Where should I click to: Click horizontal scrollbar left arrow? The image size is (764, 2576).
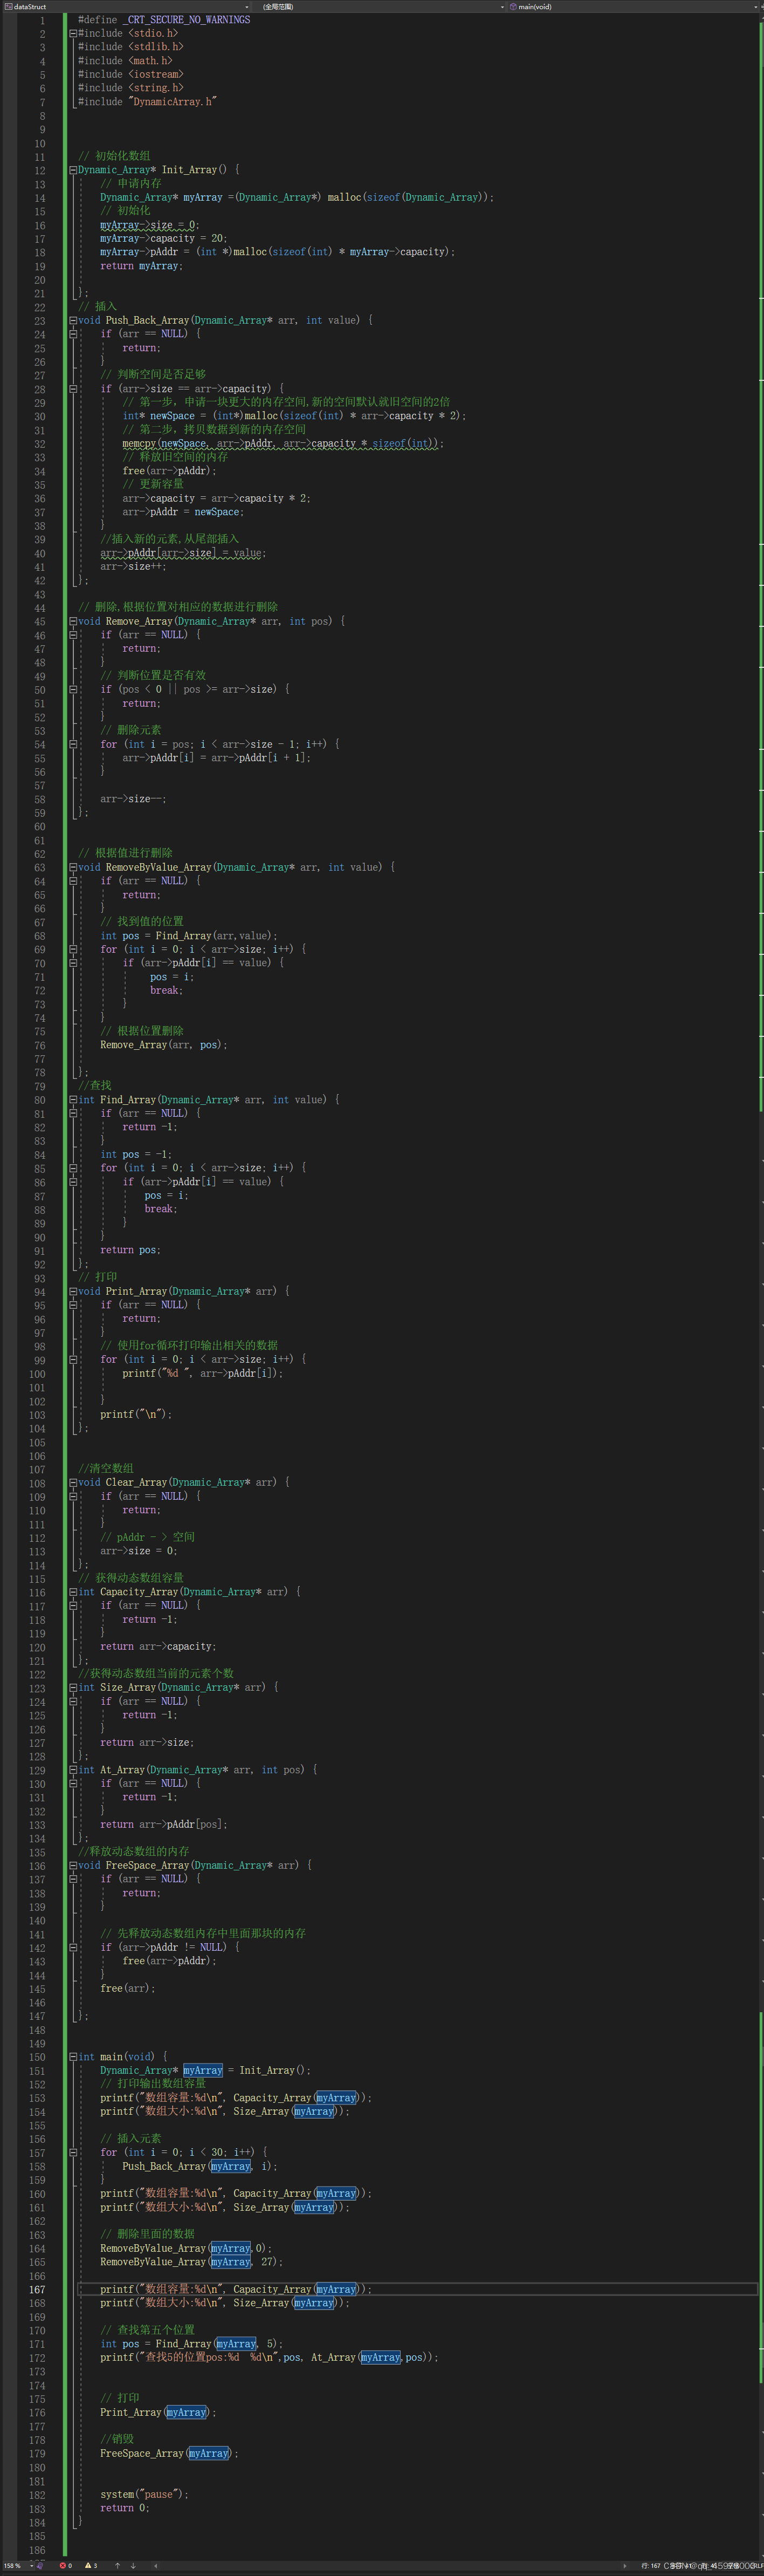(x=155, y=2566)
